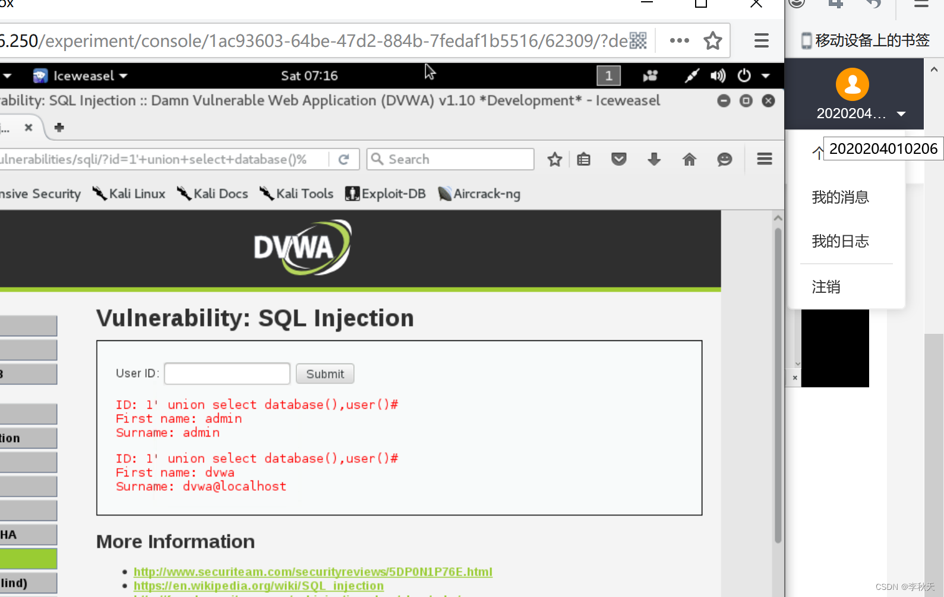944x597 pixels.
Task: Click 注销 to log out
Action: pyautogui.click(x=826, y=287)
